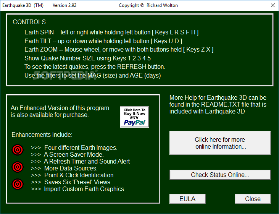Click the REFRESH button instruction line
The height and width of the screenshot is (214, 279).
click(95, 67)
